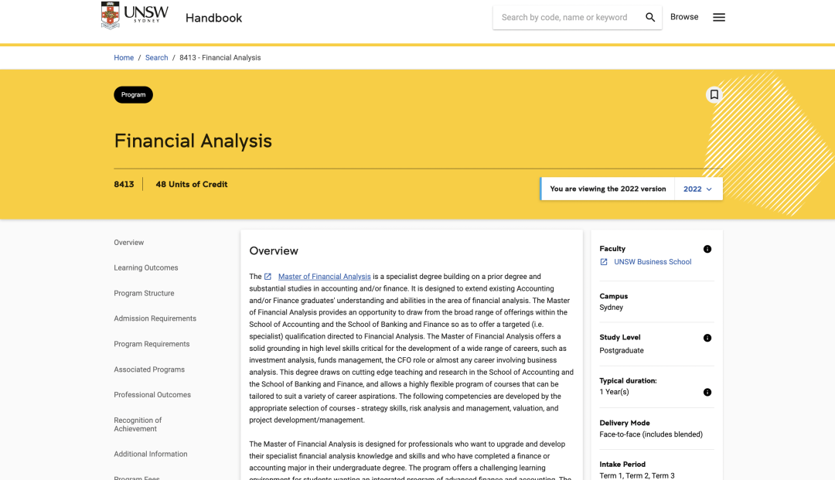835x480 pixels.
Task: Click the Face-to-face delivery mode value
Action: point(651,434)
